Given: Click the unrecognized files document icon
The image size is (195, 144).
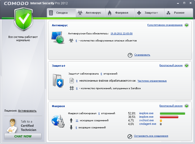Looking at the screenshot, I should [72, 81].
